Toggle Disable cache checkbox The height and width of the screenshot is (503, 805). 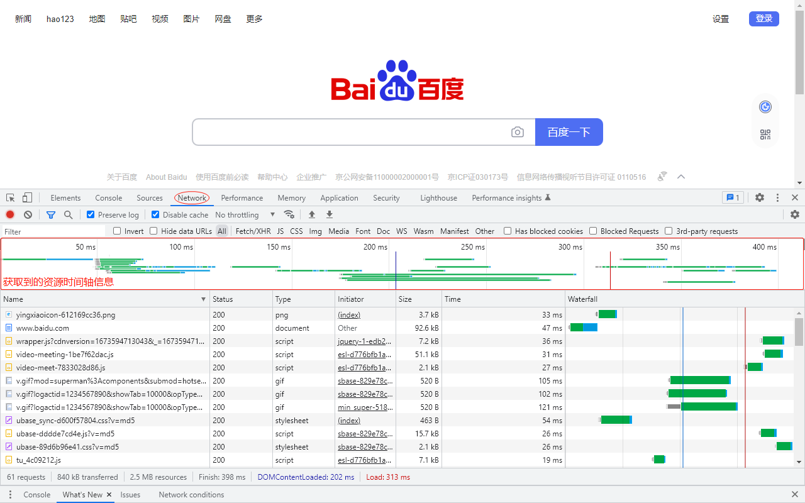tap(155, 214)
